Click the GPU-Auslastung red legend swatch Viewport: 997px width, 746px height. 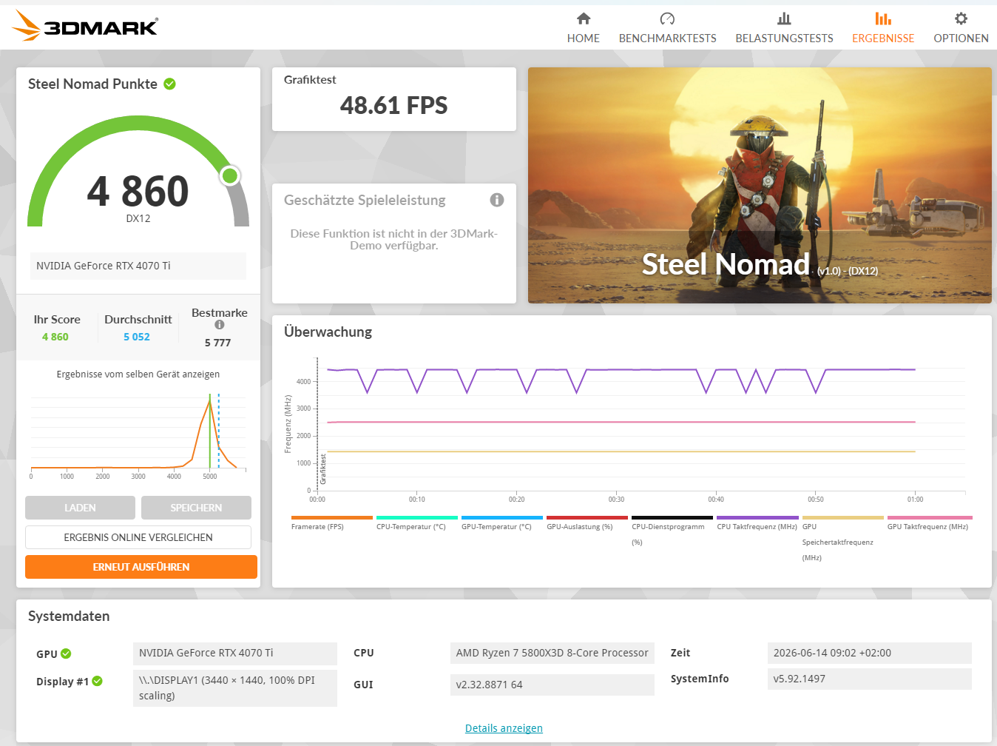point(587,517)
